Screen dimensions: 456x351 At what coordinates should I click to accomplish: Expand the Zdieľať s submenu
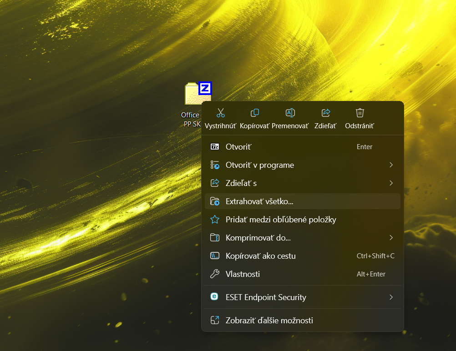tap(390, 183)
